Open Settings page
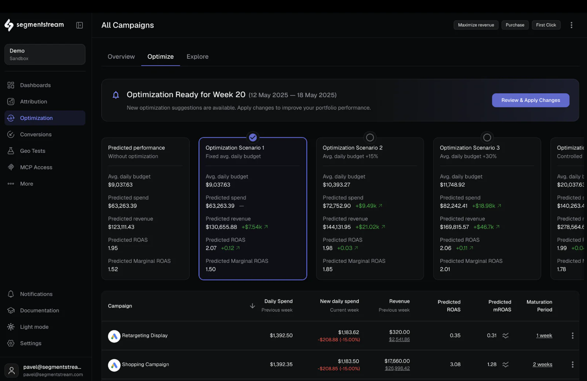 coord(45,343)
